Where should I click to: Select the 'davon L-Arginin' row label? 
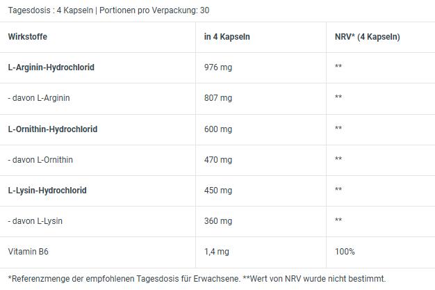click(x=39, y=98)
